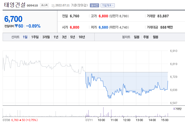Viewport: 185px width, 125px height.
Task: Click the 6,910 y-axis label
Action: point(173,51)
